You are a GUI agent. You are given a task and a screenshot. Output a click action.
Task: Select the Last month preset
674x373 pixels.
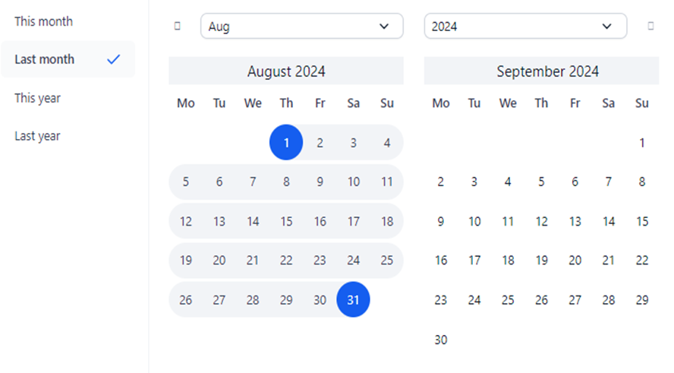click(46, 59)
